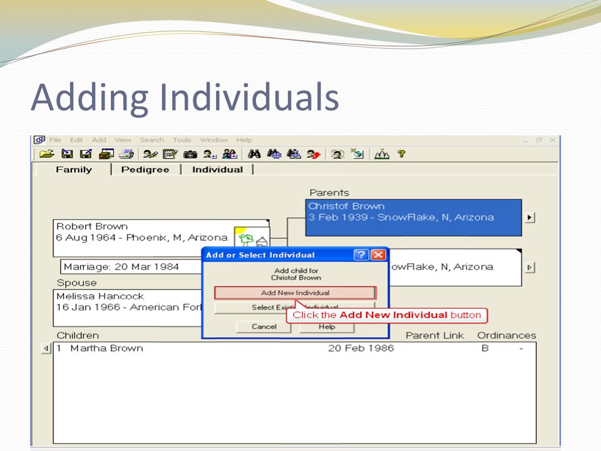Open the Edit menu
Viewport: 601px width, 451px height.
click(76, 140)
